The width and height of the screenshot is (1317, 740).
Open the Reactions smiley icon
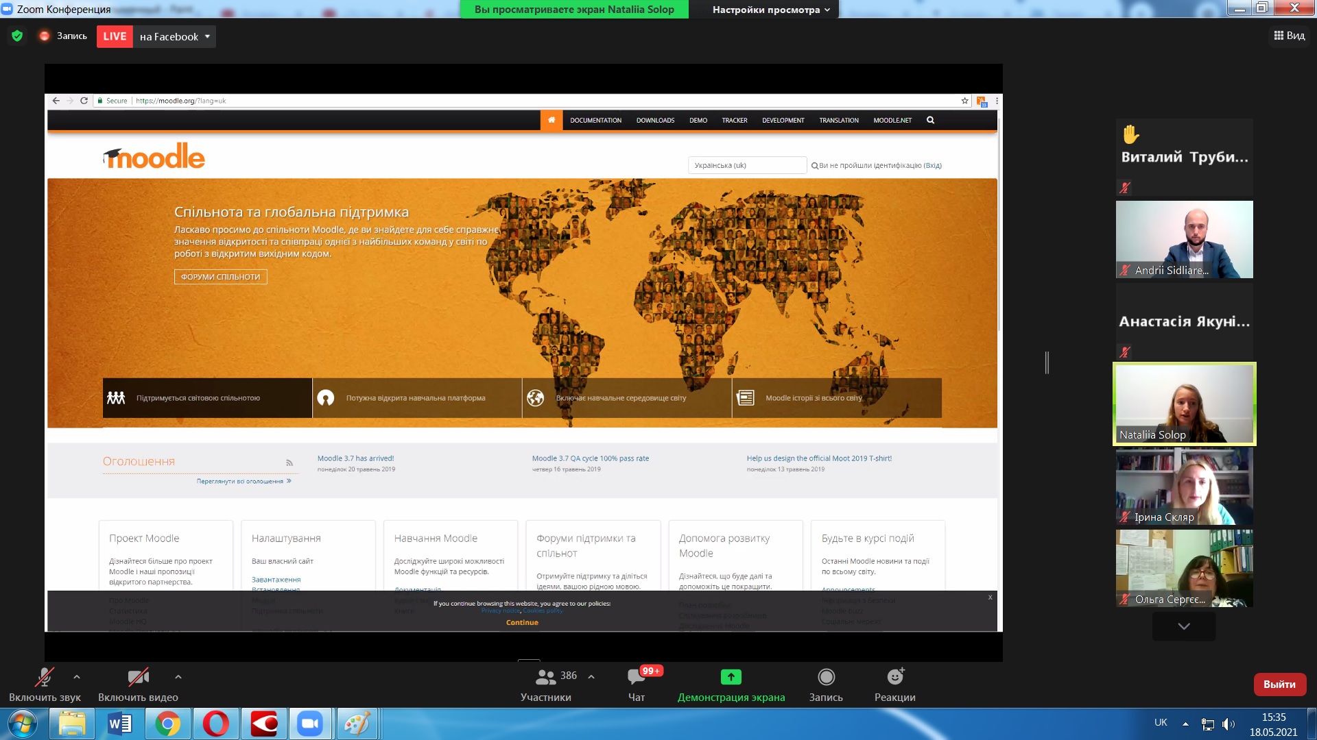pyautogui.click(x=894, y=677)
